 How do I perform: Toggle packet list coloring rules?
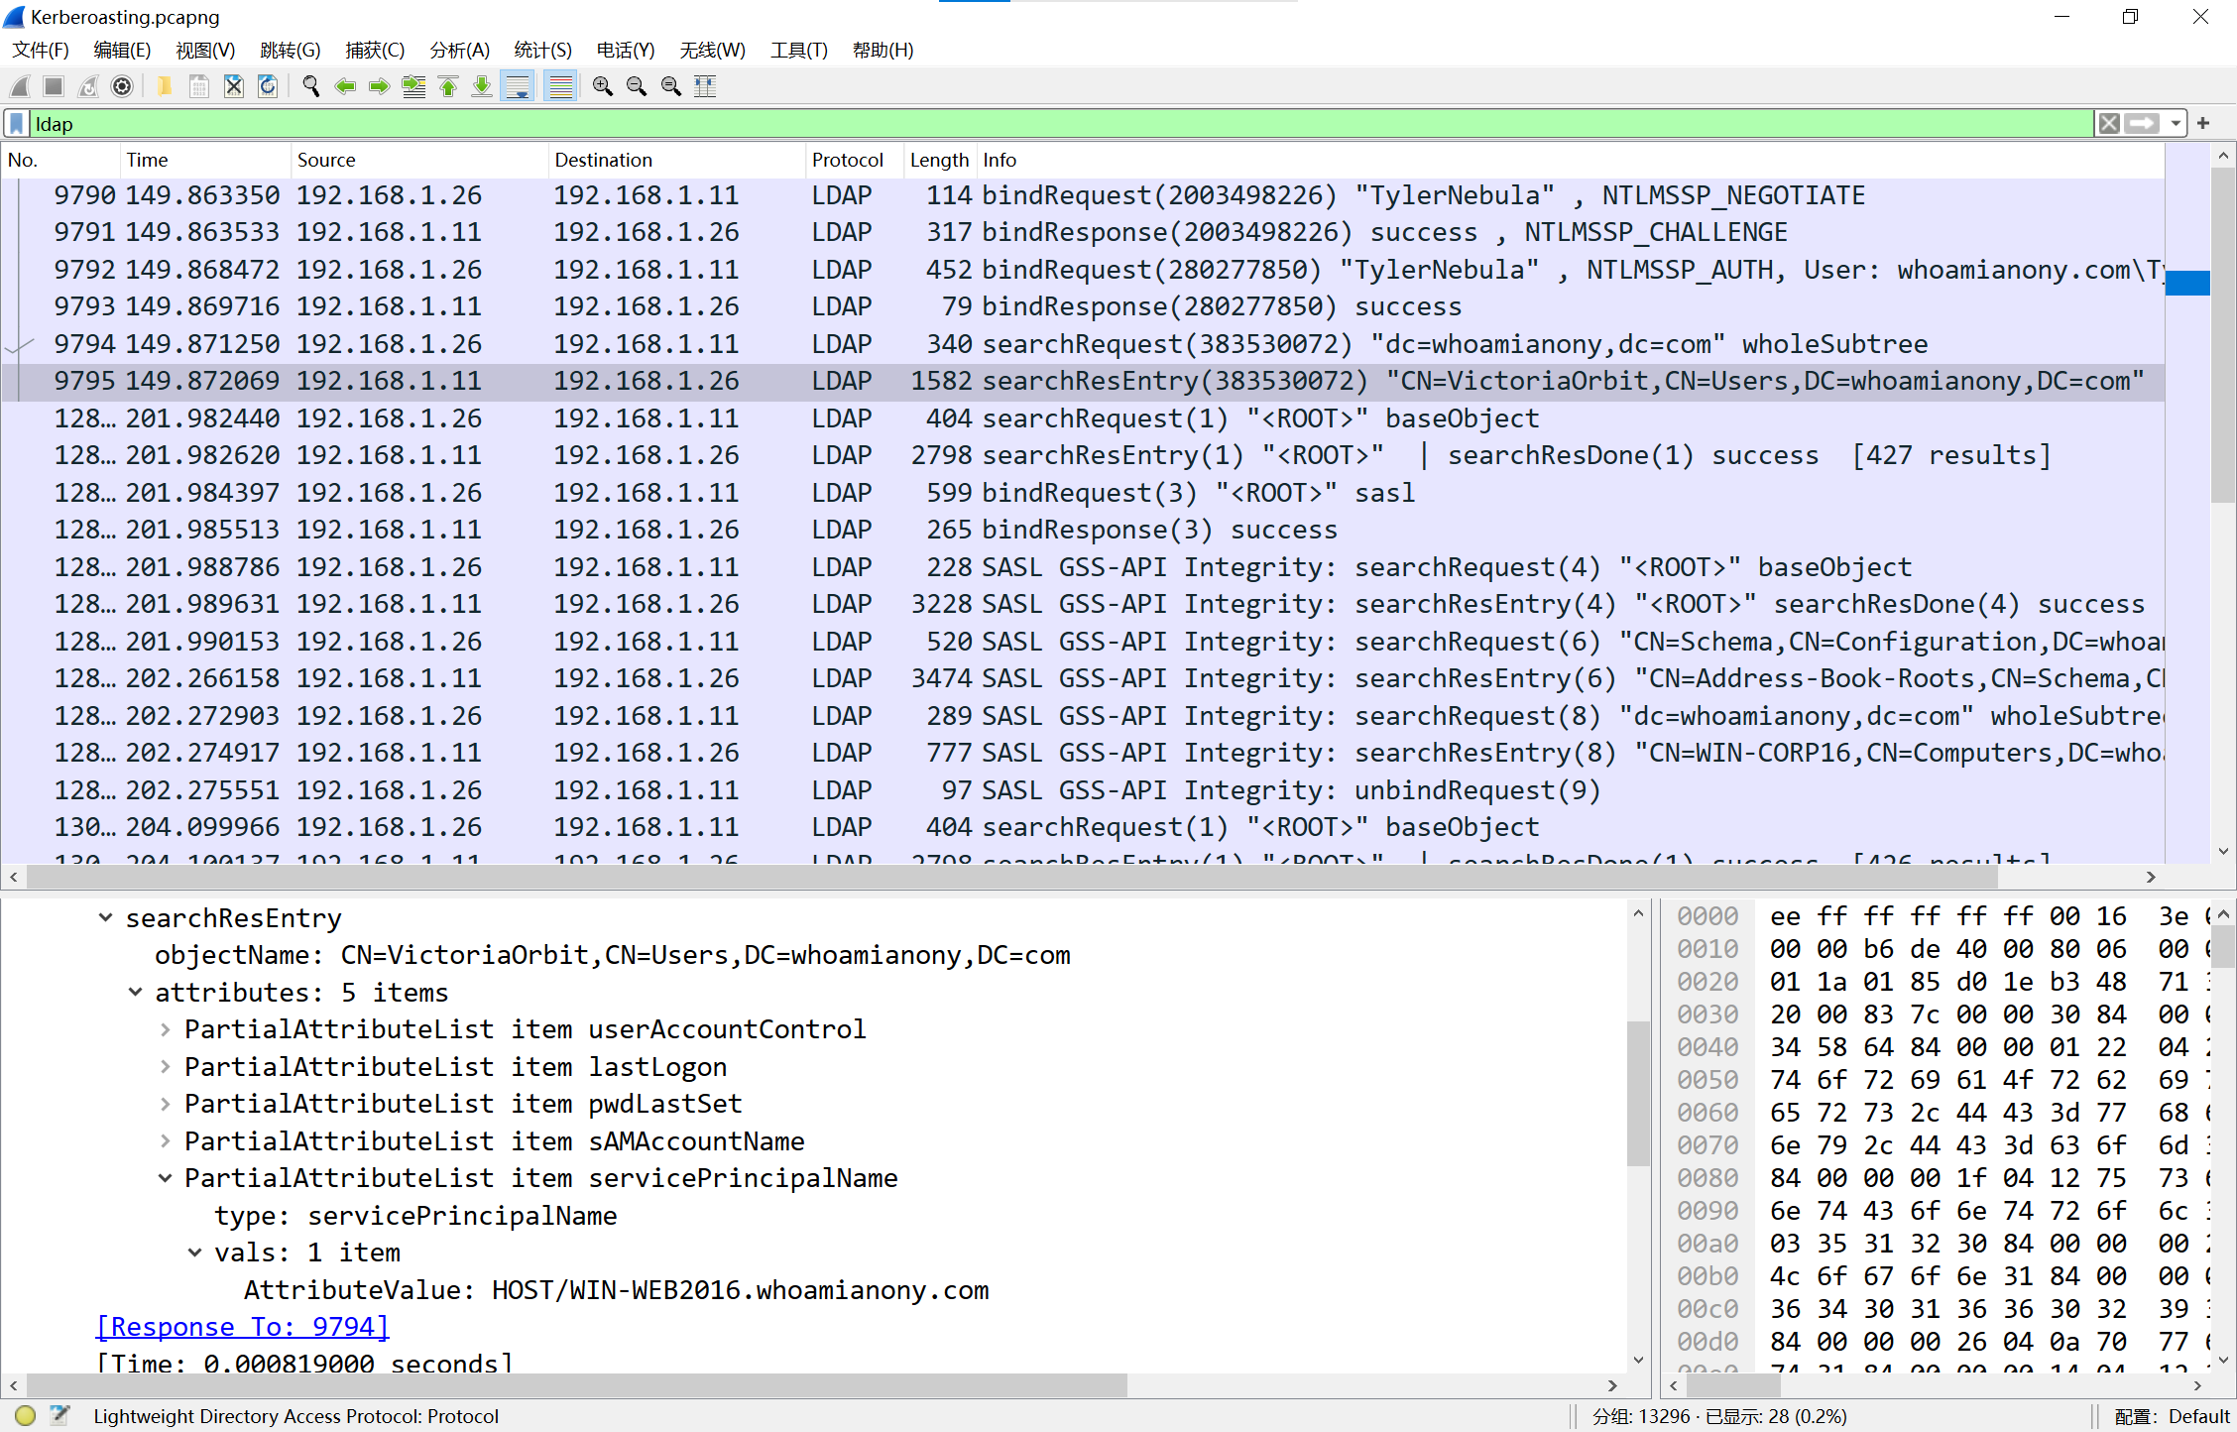click(561, 86)
